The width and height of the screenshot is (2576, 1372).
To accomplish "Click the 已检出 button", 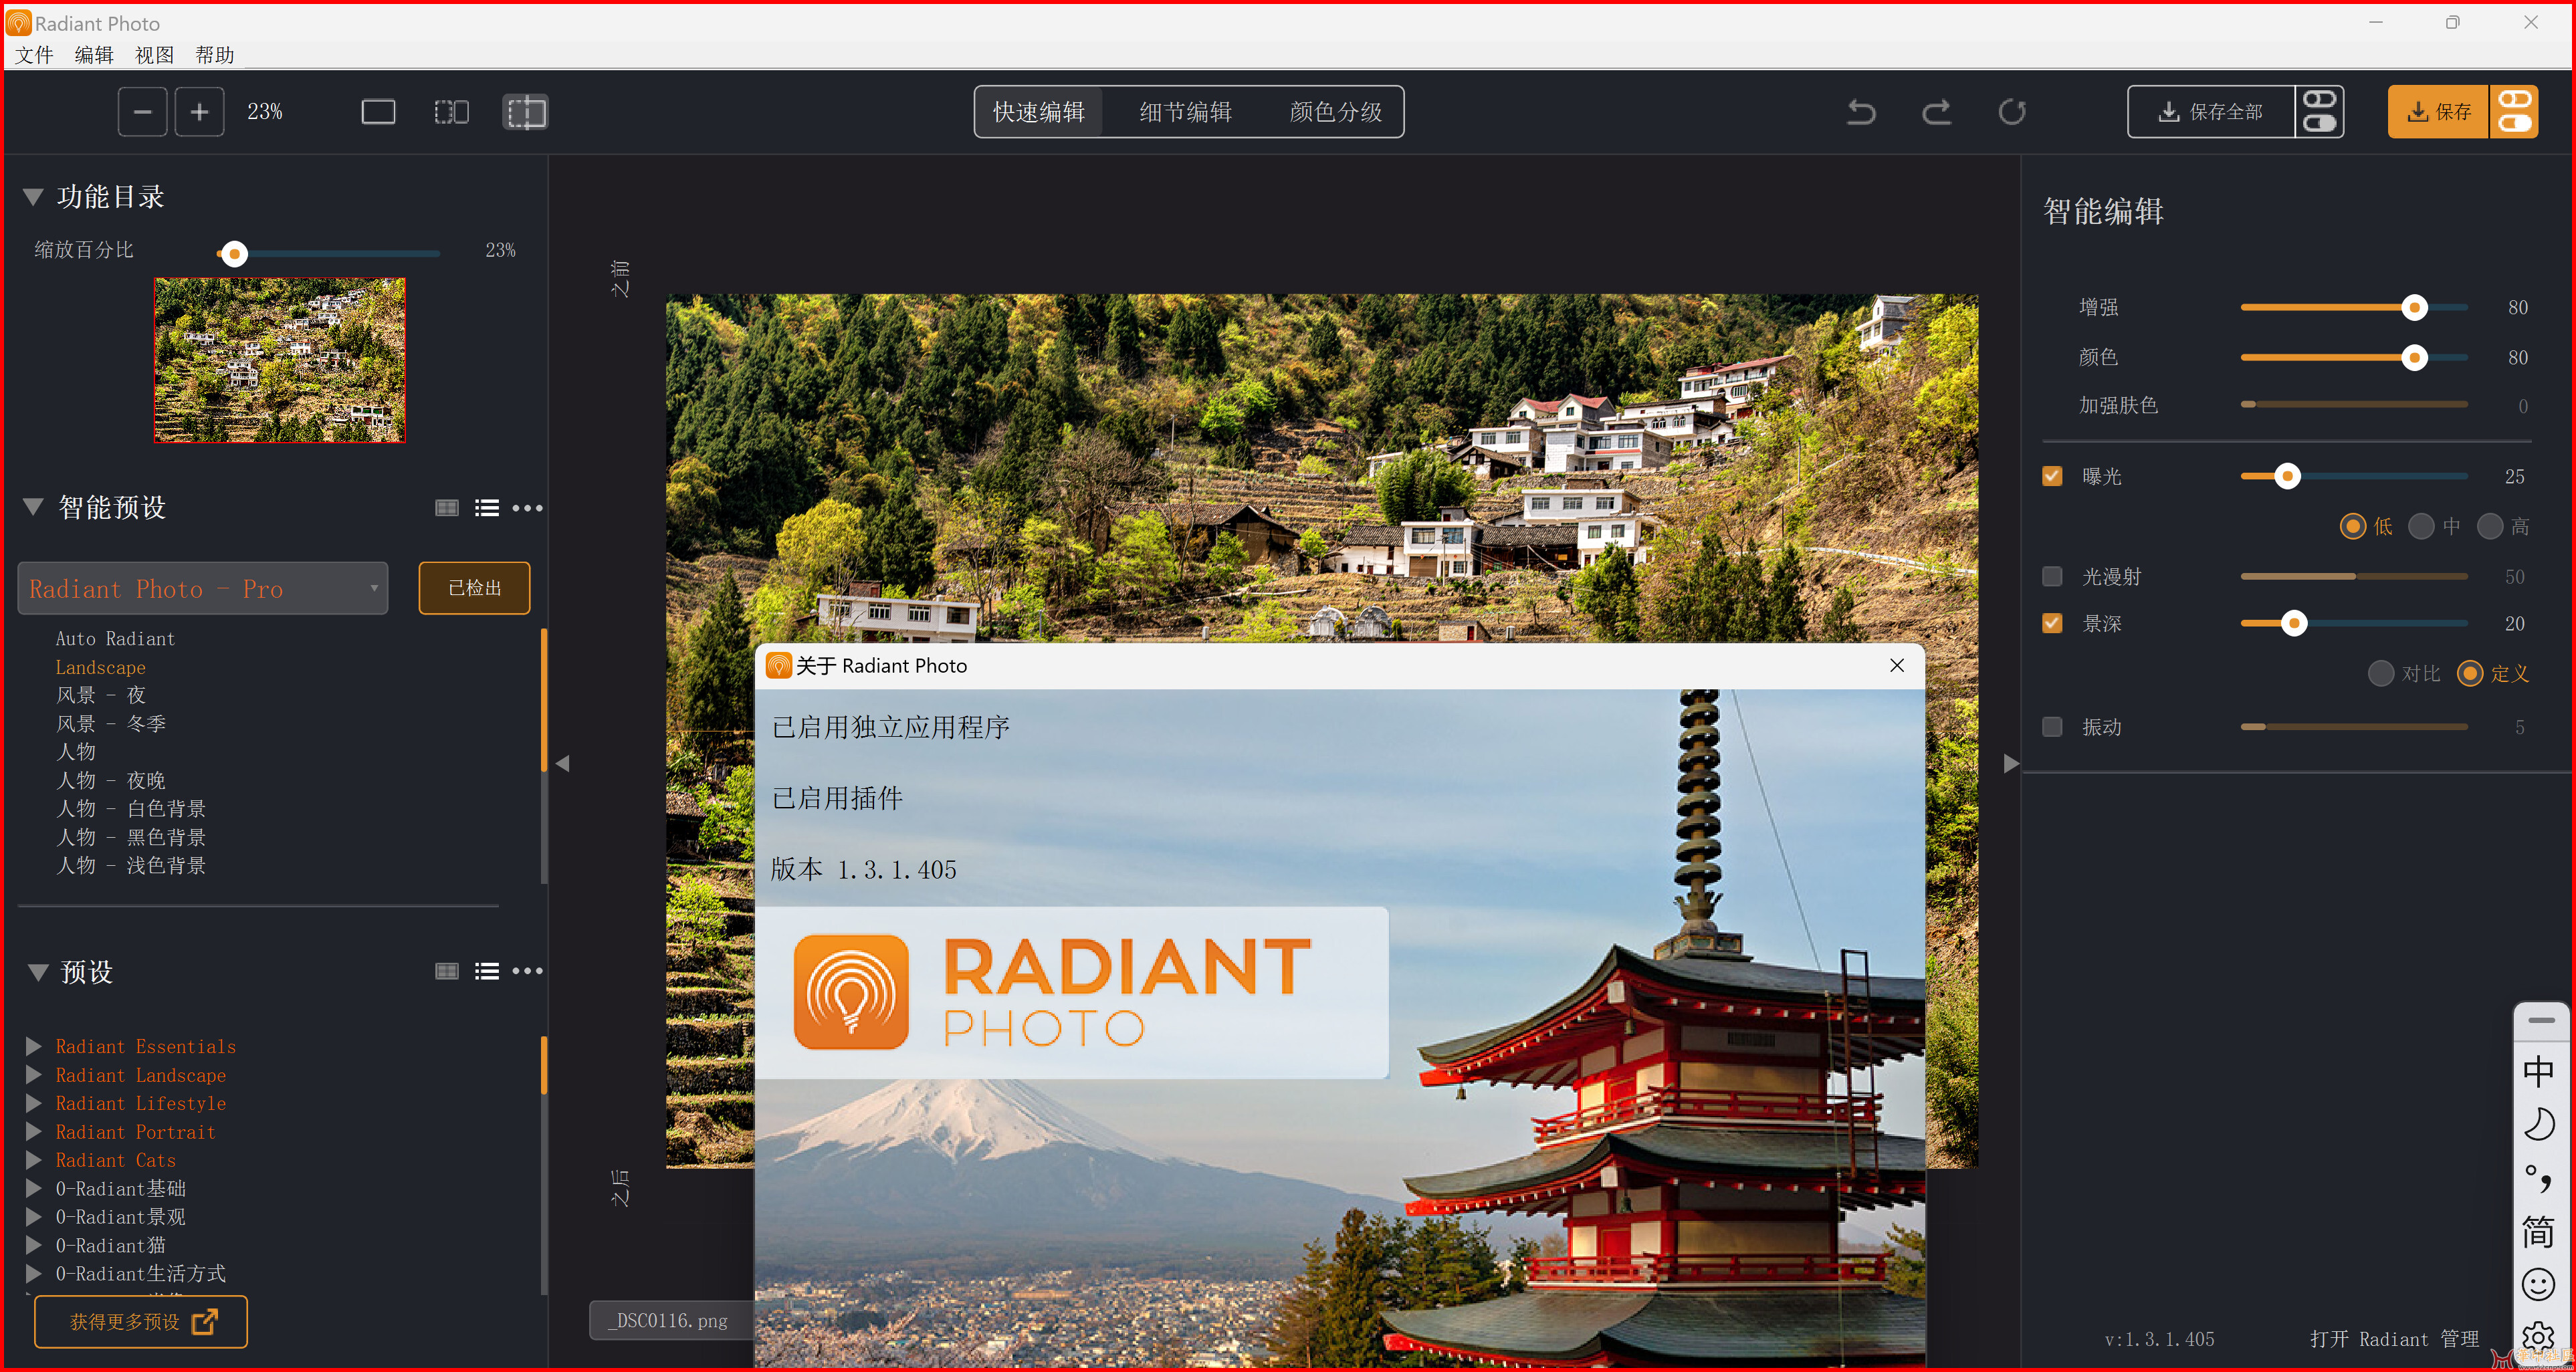I will [x=474, y=588].
